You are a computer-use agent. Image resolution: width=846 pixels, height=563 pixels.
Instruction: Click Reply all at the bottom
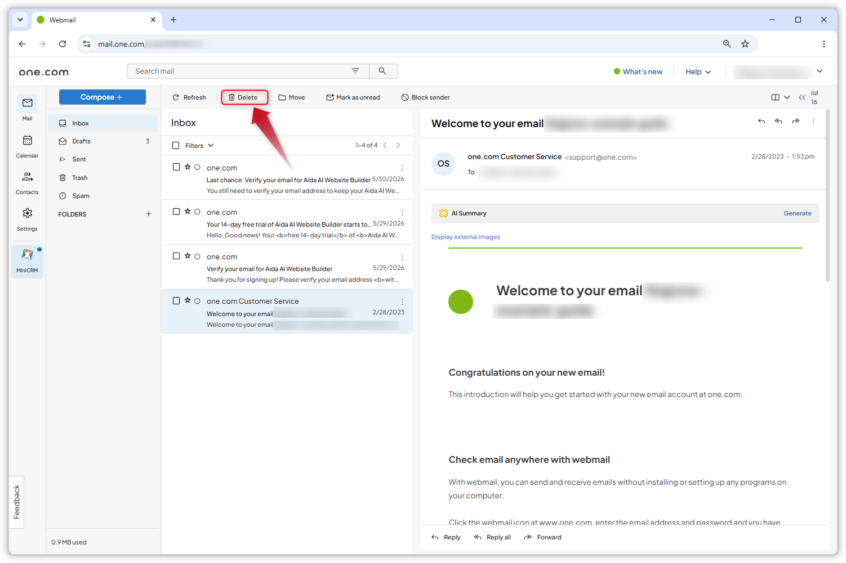point(492,537)
